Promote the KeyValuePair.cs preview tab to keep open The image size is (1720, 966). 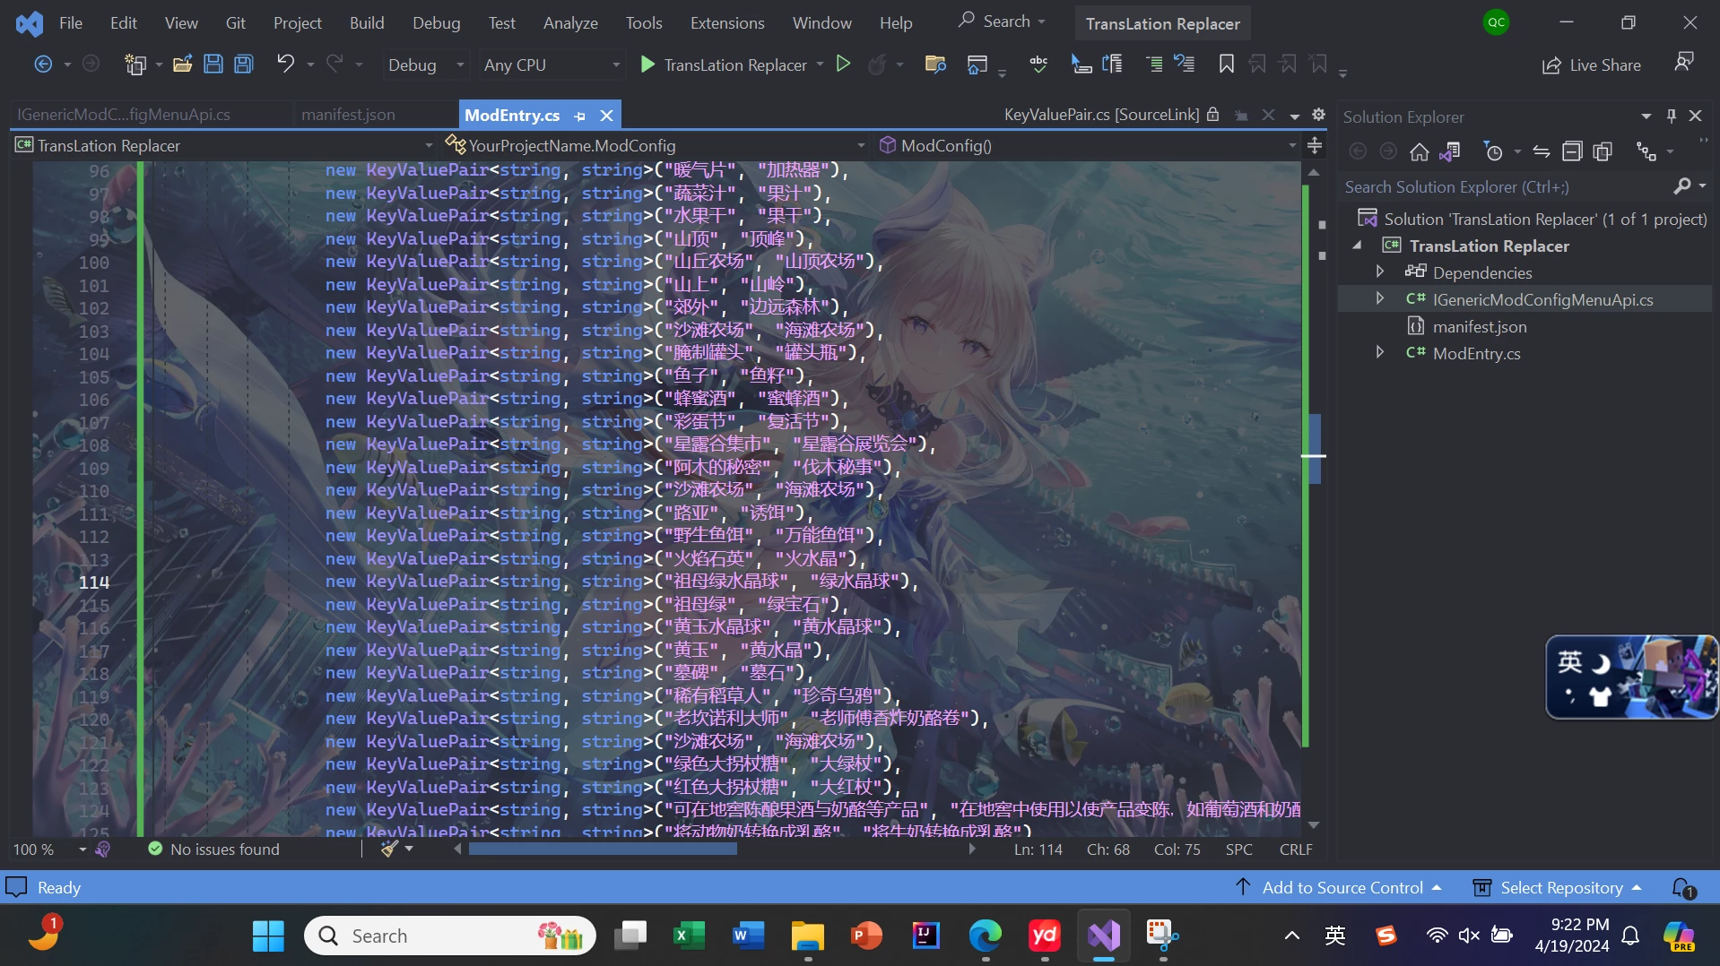(x=1241, y=116)
